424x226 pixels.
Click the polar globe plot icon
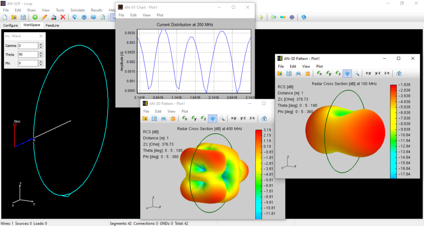[292, 17]
